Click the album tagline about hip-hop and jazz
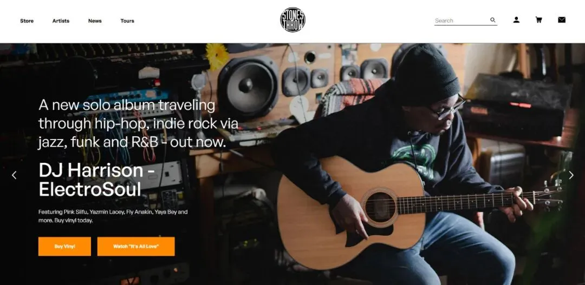The width and height of the screenshot is (585, 285). coord(138,124)
